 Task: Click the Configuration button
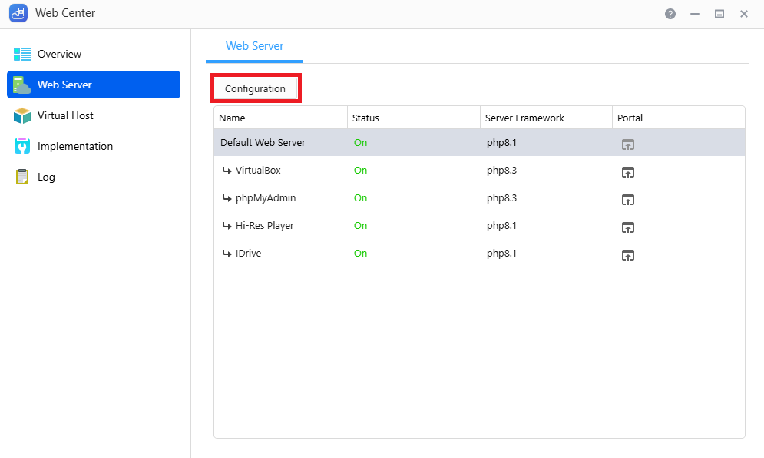256,88
